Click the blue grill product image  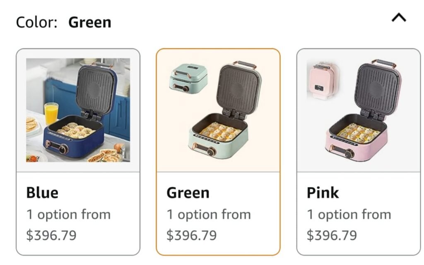click(x=78, y=110)
